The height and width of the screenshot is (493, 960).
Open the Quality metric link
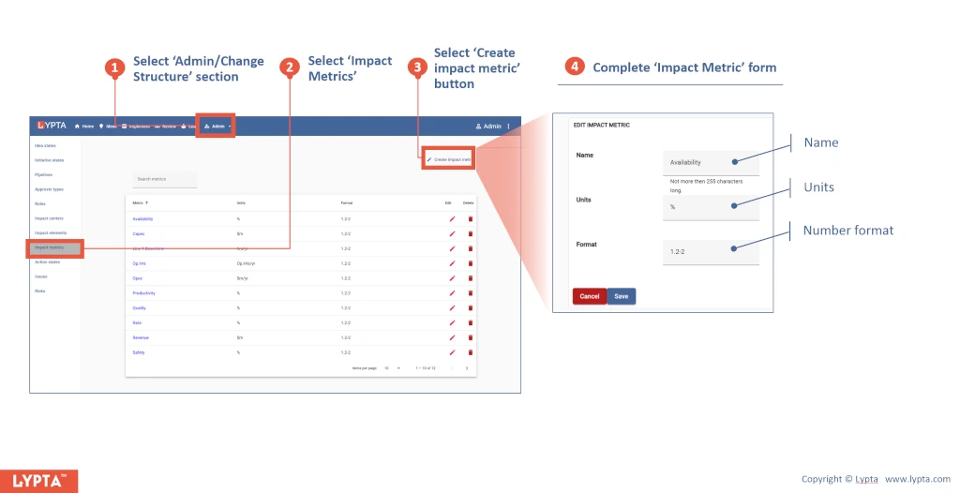pyautogui.click(x=139, y=308)
